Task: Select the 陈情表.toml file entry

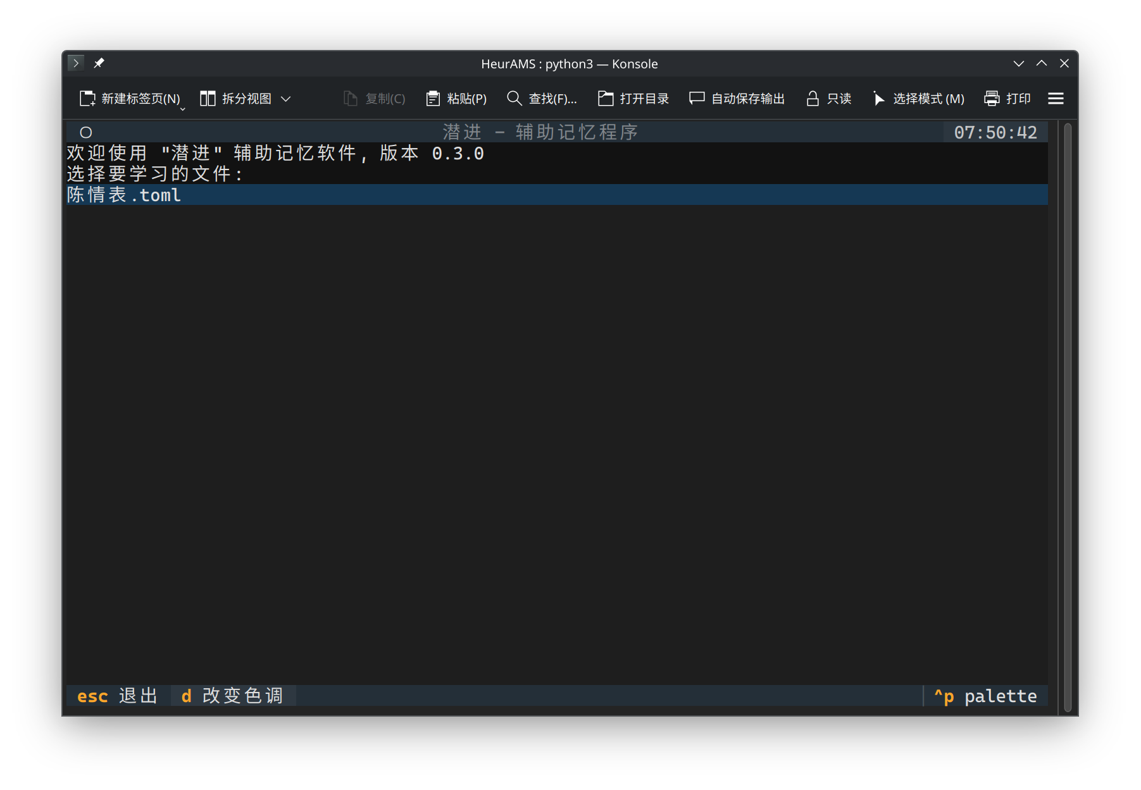Action: click(124, 195)
